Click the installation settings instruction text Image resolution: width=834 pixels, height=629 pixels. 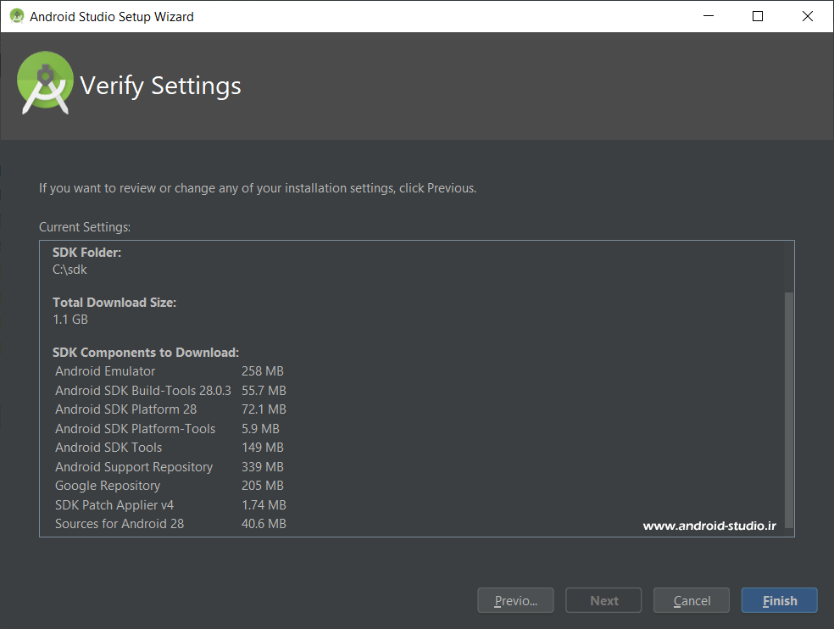[x=258, y=188]
